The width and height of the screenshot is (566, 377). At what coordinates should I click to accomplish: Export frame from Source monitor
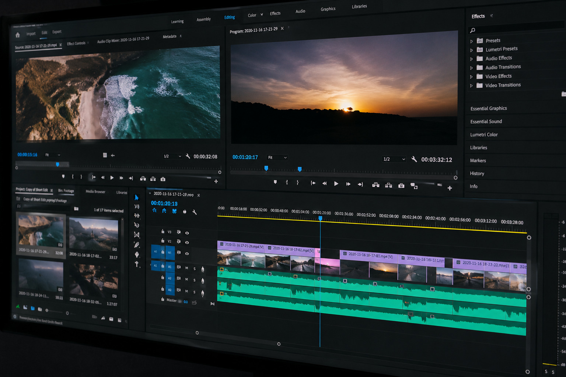click(163, 179)
